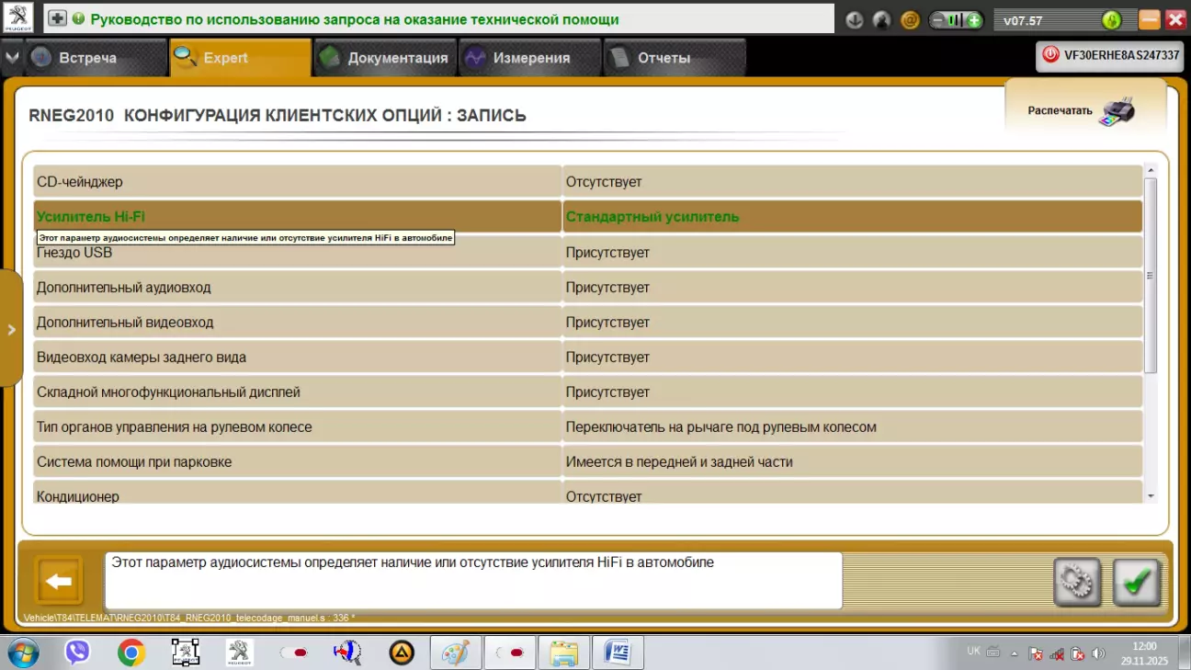Viewport: 1191px width, 670px height.
Task: Switch to the Измерения tab
Action: (x=529, y=58)
